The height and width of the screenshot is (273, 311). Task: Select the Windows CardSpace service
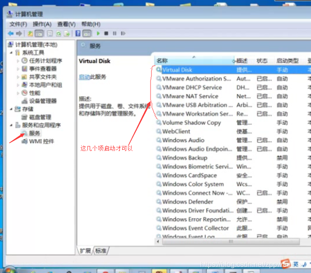click(x=233, y=175)
